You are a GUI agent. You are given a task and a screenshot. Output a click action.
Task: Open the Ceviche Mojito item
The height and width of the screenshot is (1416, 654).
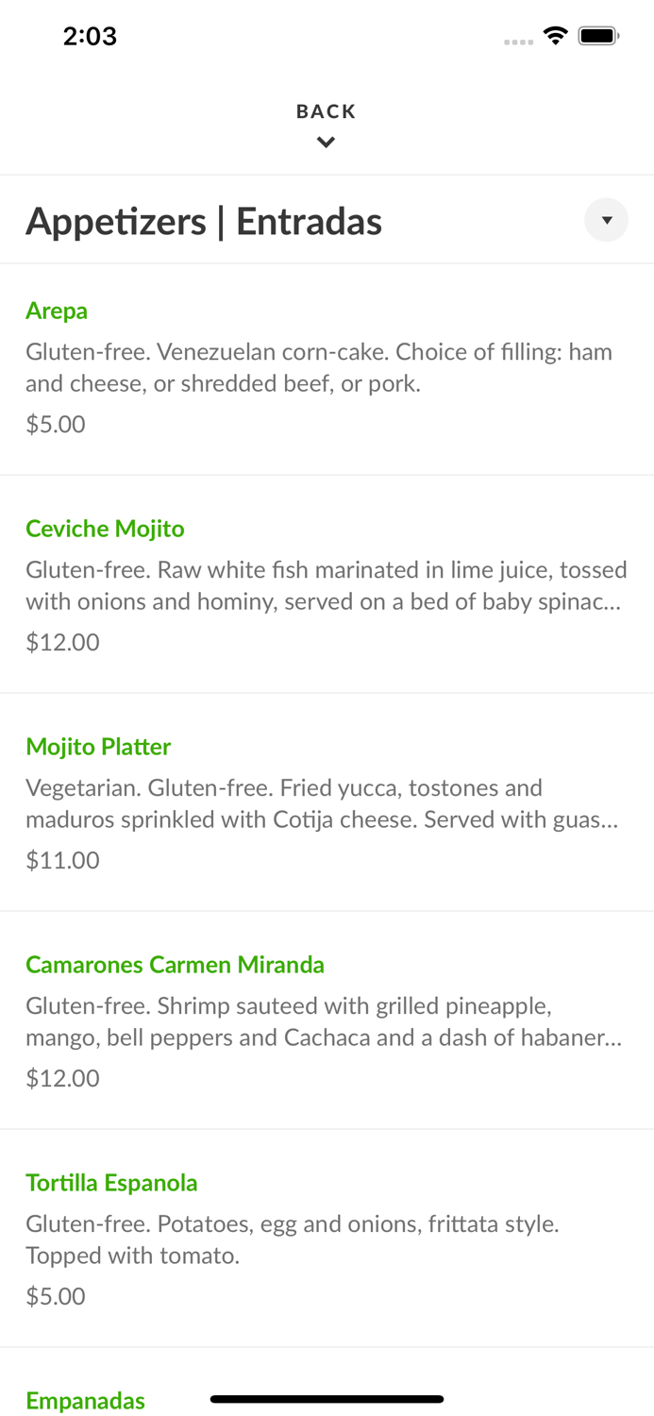point(105,529)
